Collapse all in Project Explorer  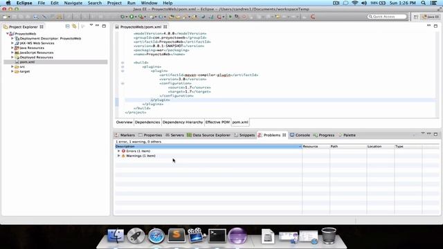click(68, 26)
